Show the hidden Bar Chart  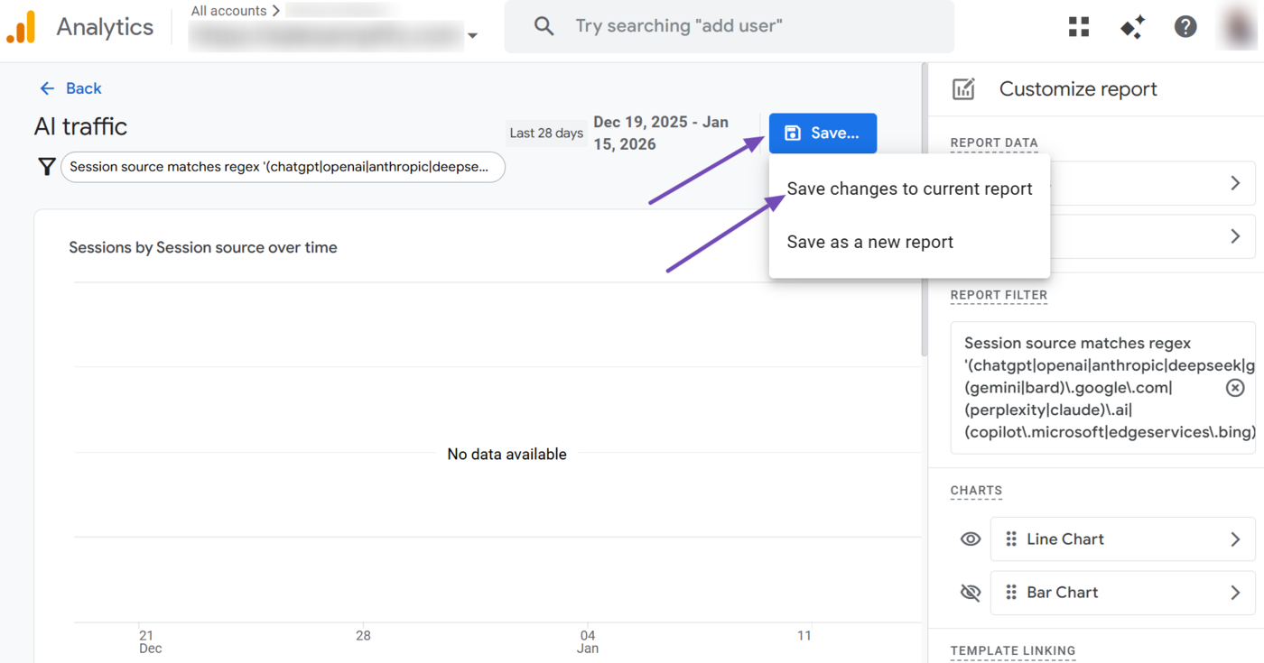[x=970, y=593]
